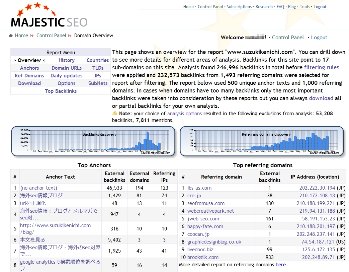Click the http://www.suzukikenichi.com/blog/ anchor
This screenshot has height=272, width=349.
click(56, 229)
